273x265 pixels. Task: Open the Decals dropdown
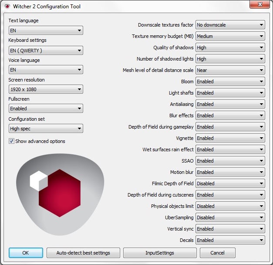[230, 240]
